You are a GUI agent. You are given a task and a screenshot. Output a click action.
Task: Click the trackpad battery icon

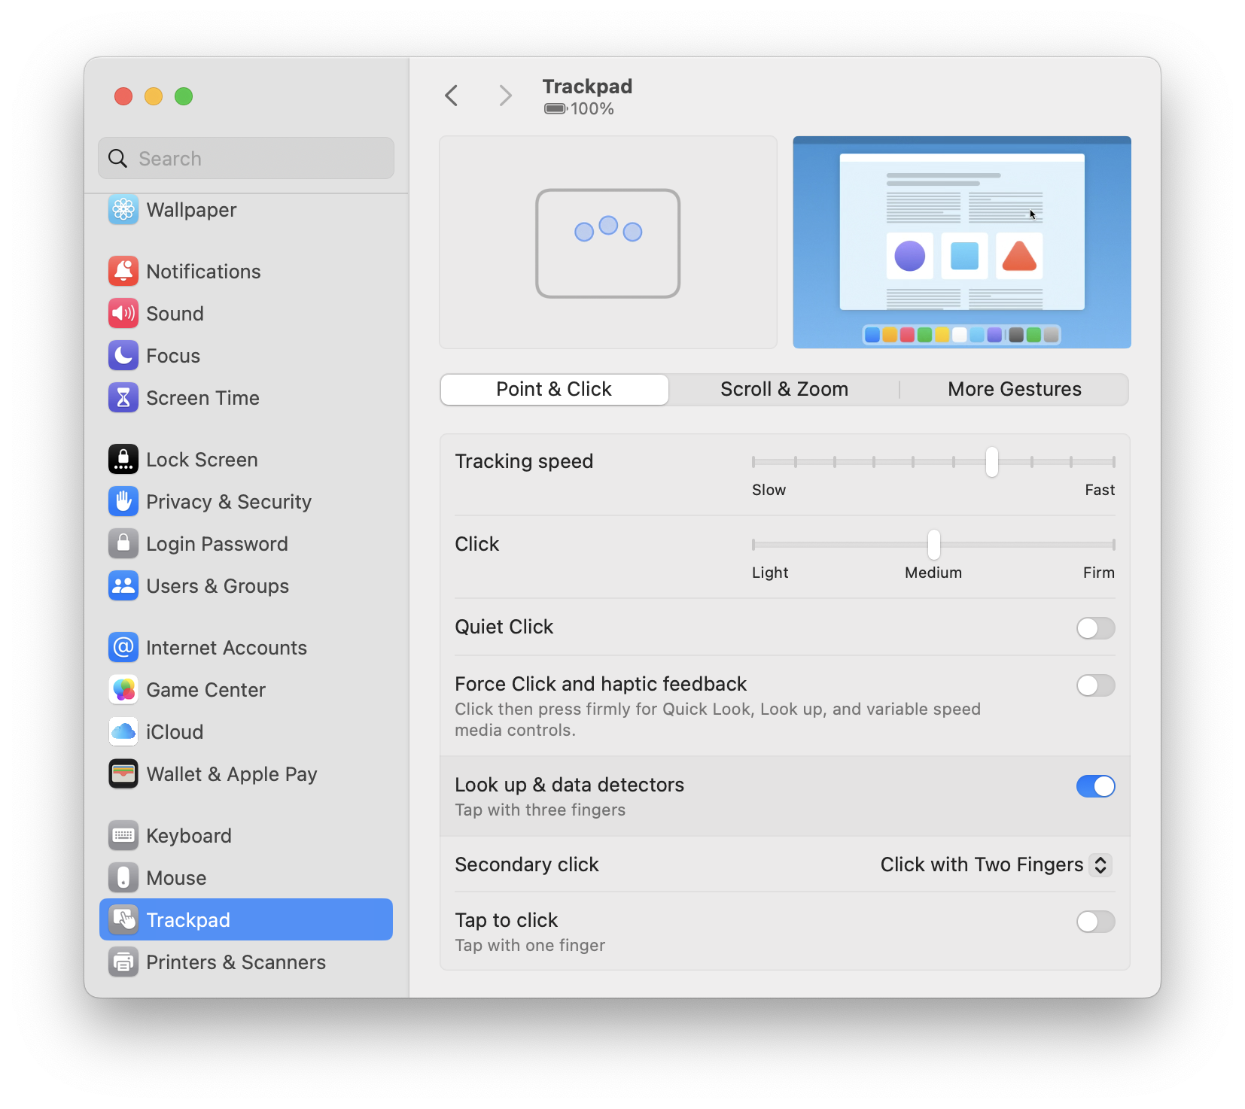[x=556, y=109]
